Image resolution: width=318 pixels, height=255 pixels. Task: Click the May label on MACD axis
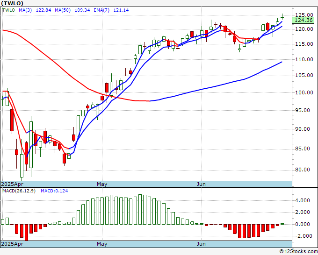click(x=102, y=244)
